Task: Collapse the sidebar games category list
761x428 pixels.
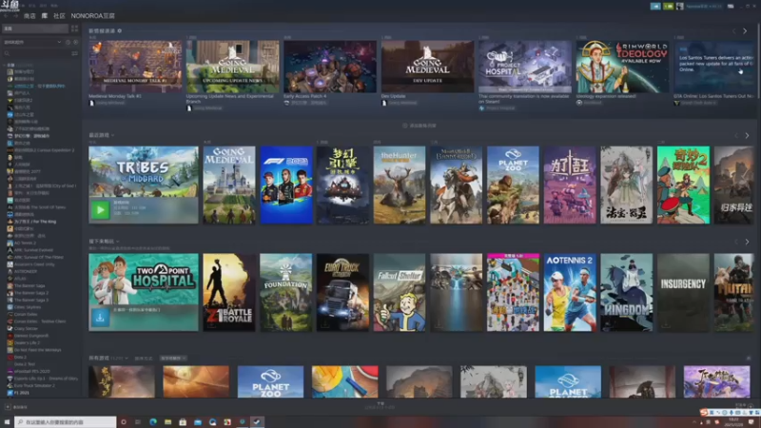Action: point(5,65)
